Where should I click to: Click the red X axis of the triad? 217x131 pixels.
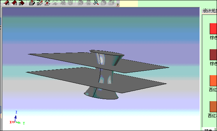[12, 122]
